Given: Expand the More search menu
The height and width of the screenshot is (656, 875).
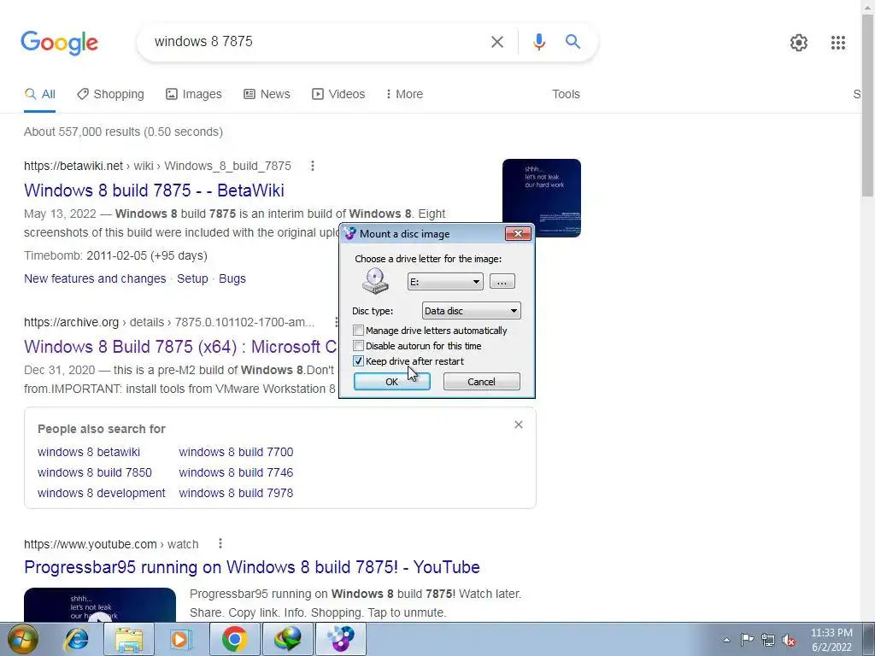Looking at the screenshot, I should click(404, 94).
